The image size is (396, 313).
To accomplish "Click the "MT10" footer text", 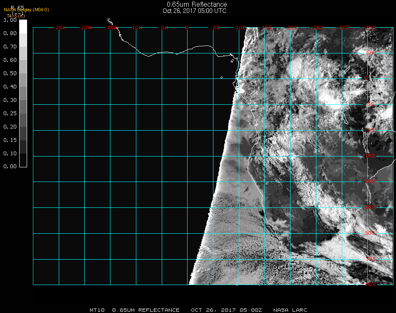I will coord(97,310).
